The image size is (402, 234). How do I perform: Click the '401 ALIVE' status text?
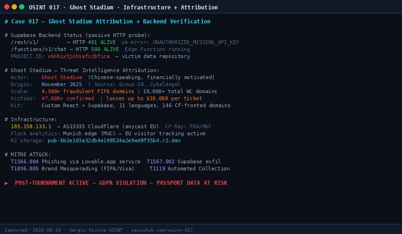click(x=102, y=42)
